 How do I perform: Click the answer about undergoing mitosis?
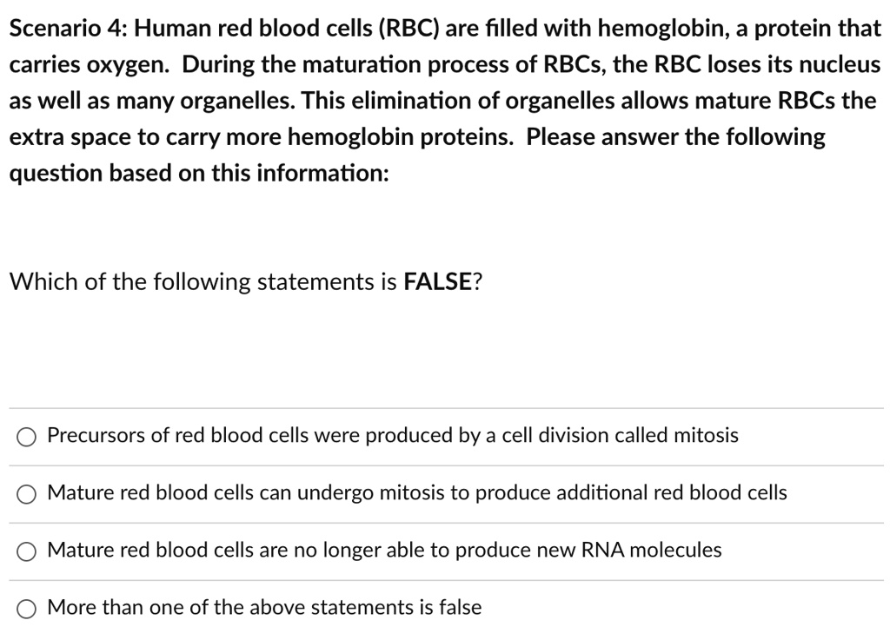click(x=417, y=492)
